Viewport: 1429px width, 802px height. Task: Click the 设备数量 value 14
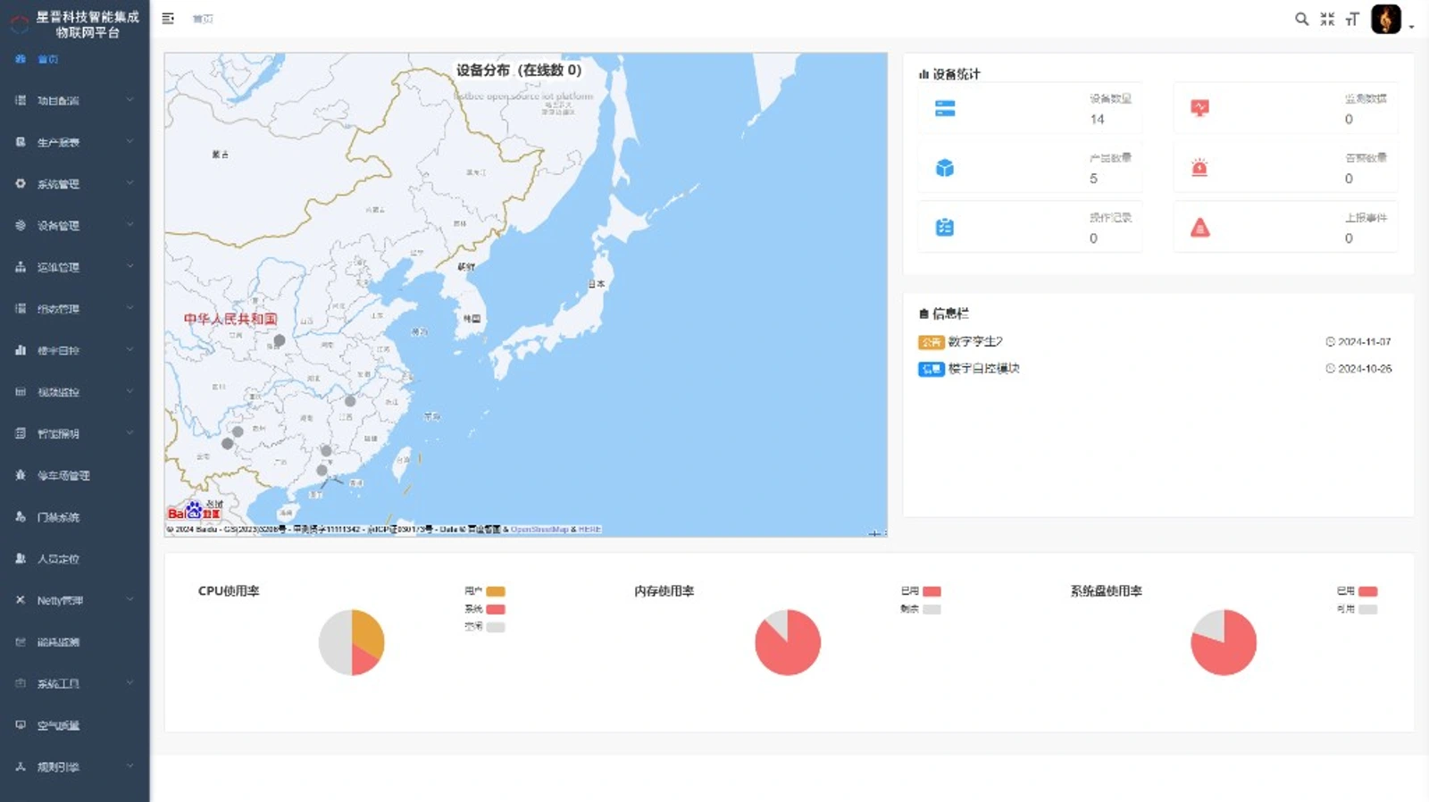1097,119
